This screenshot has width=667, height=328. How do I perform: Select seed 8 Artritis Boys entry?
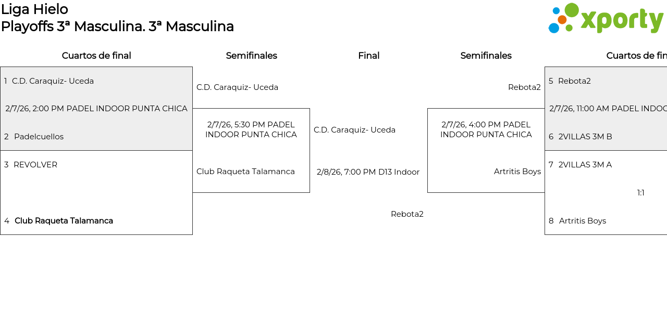coord(583,221)
